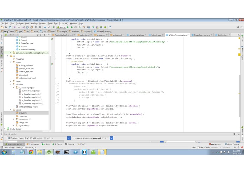Open the Event Log panel

tap(215, 144)
